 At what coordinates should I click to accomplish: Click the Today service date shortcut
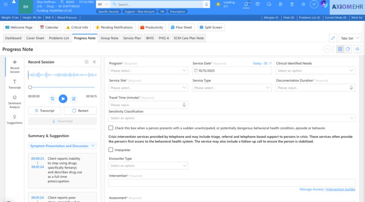click(x=257, y=63)
